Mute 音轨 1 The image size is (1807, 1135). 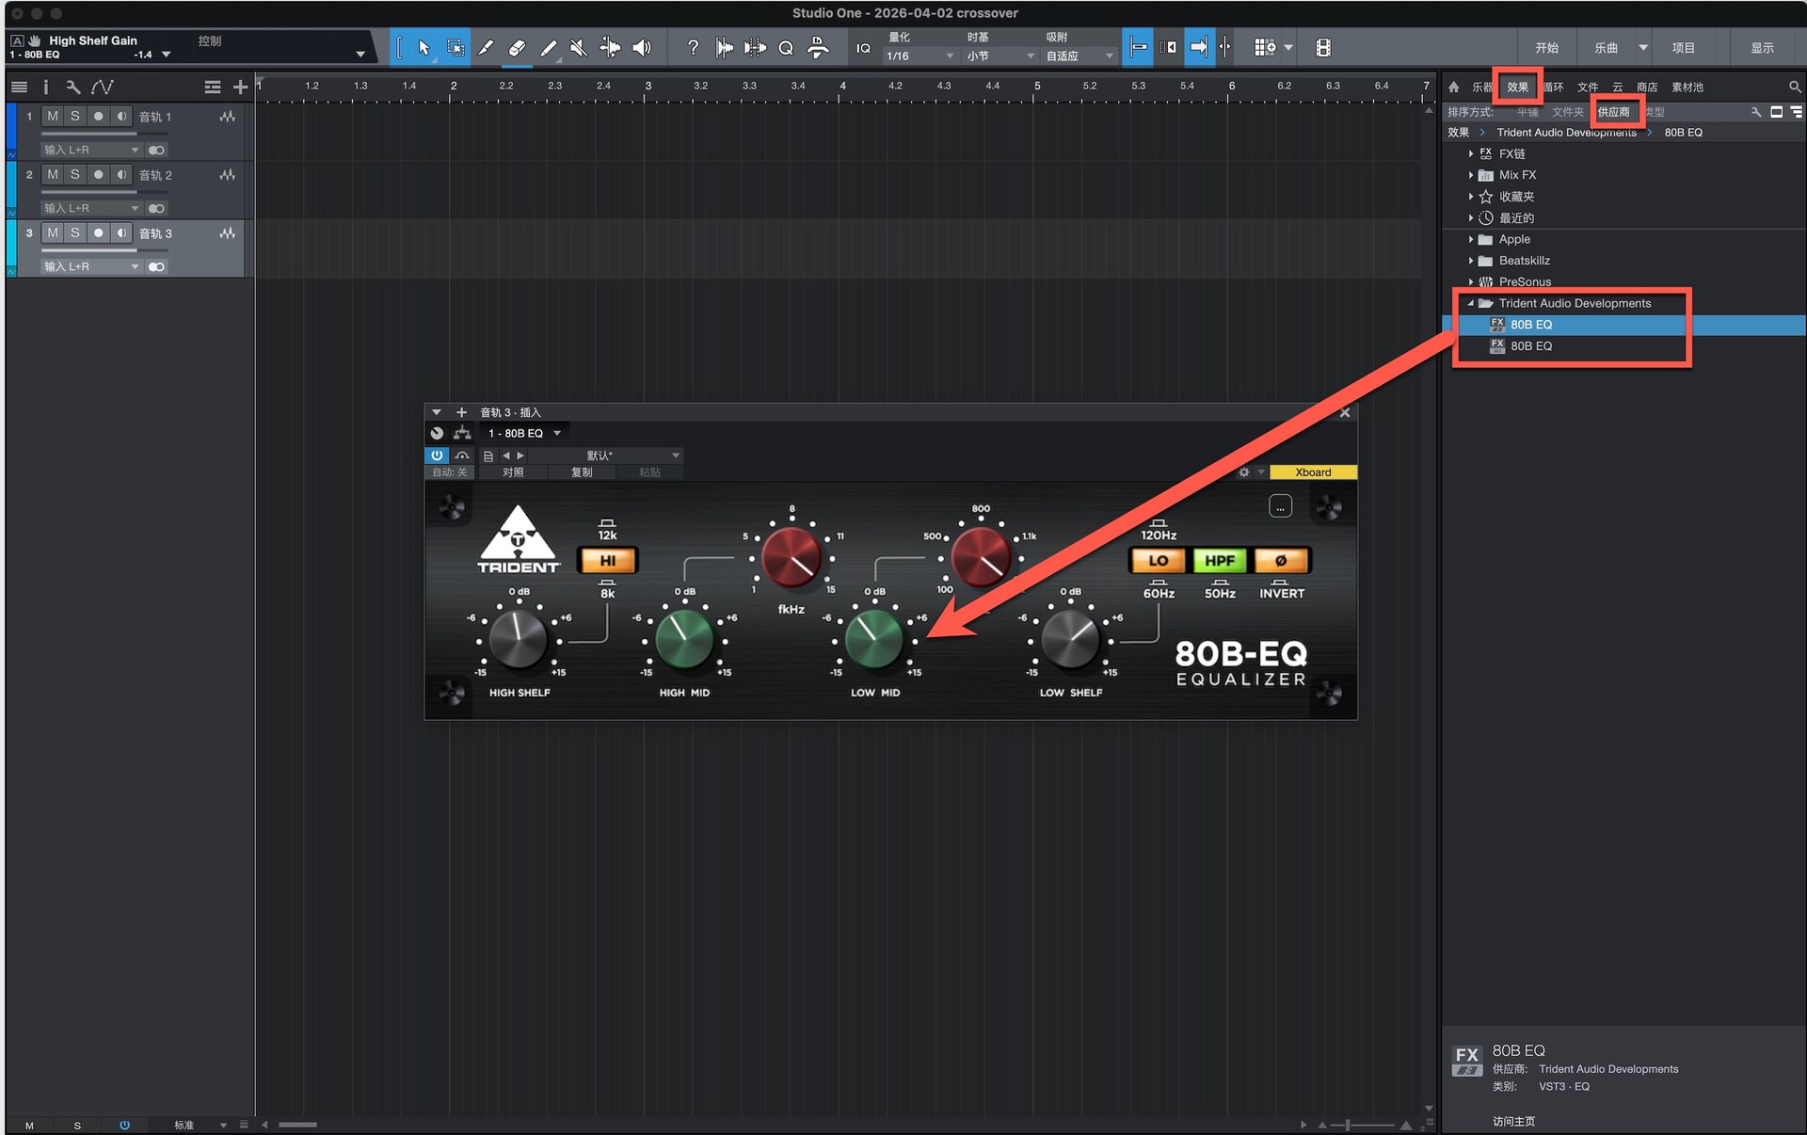coord(53,117)
